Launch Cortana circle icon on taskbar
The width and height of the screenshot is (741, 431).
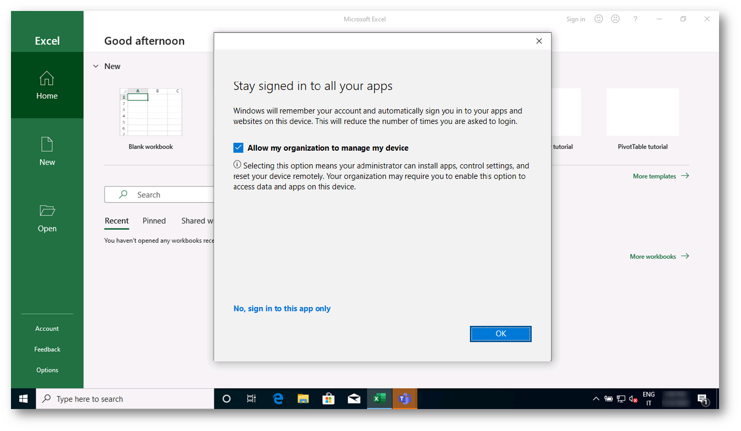[x=227, y=399]
